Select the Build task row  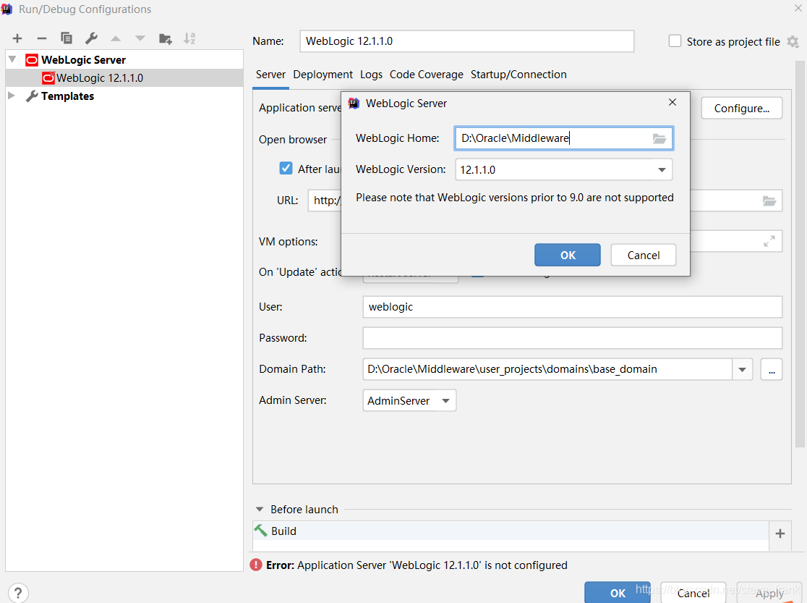(x=511, y=531)
